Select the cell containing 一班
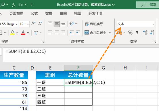The width and height of the screenshot is (159, 111). 50,82
